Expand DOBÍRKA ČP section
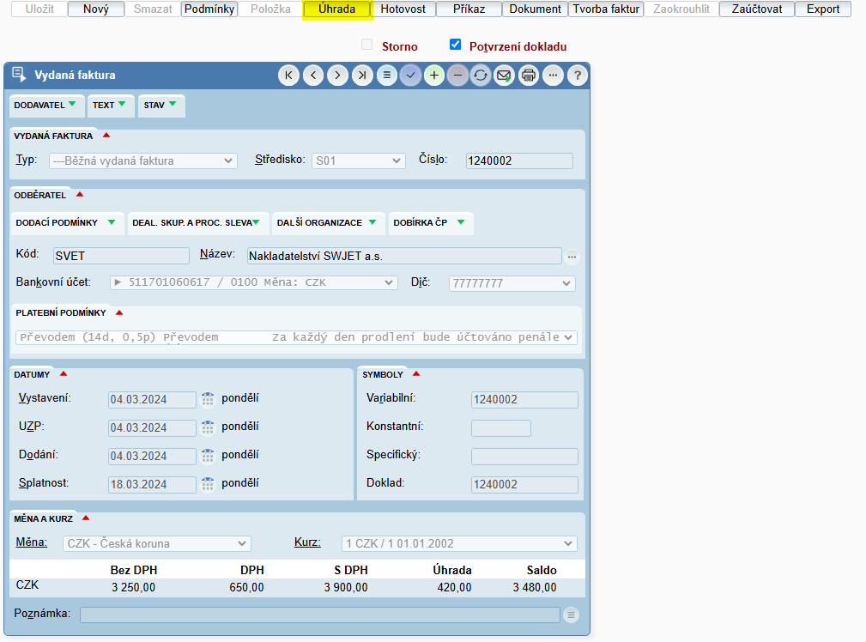866x642 pixels. [430, 222]
